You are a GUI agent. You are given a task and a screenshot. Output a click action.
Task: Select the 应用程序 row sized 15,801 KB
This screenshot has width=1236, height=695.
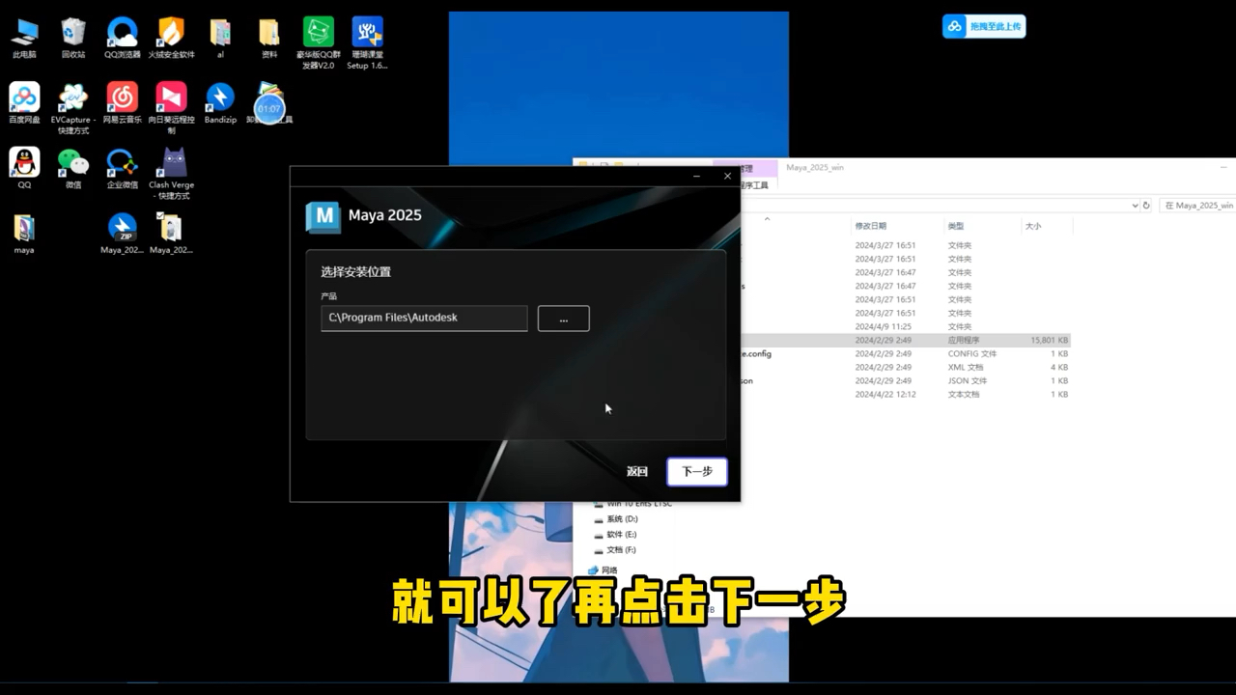tap(906, 340)
